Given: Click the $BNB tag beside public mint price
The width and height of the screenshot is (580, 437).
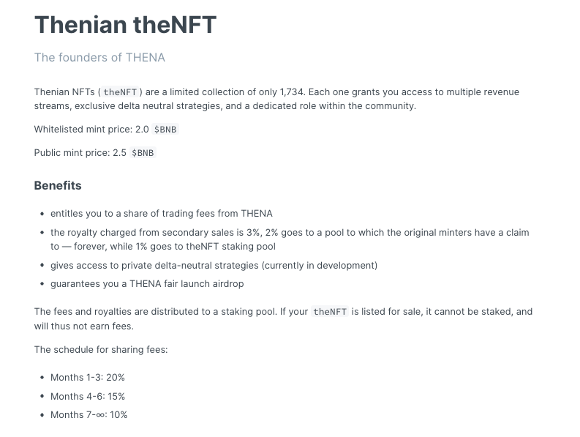Looking at the screenshot, I should [x=143, y=153].
